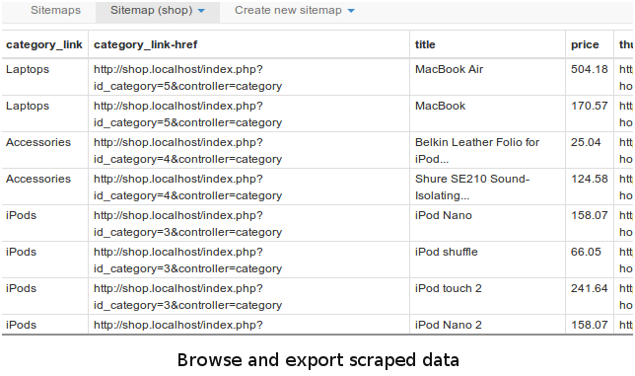The image size is (635, 376).
Task: Click Accessories category in Belkin row
Action: [38, 142]
